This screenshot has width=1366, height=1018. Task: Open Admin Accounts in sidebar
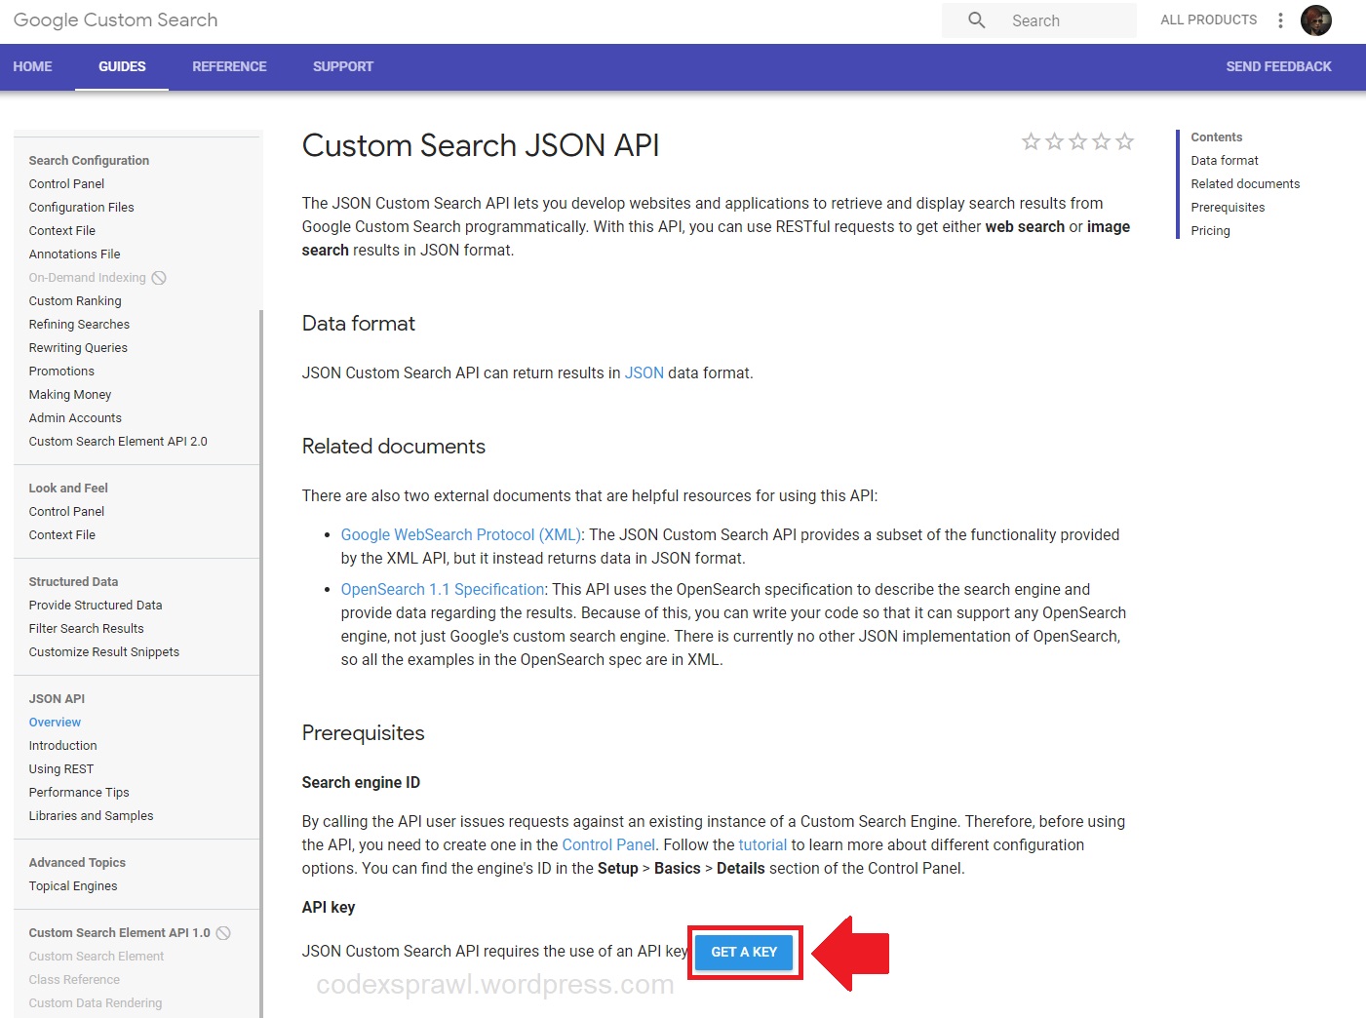tap(75, 418)
